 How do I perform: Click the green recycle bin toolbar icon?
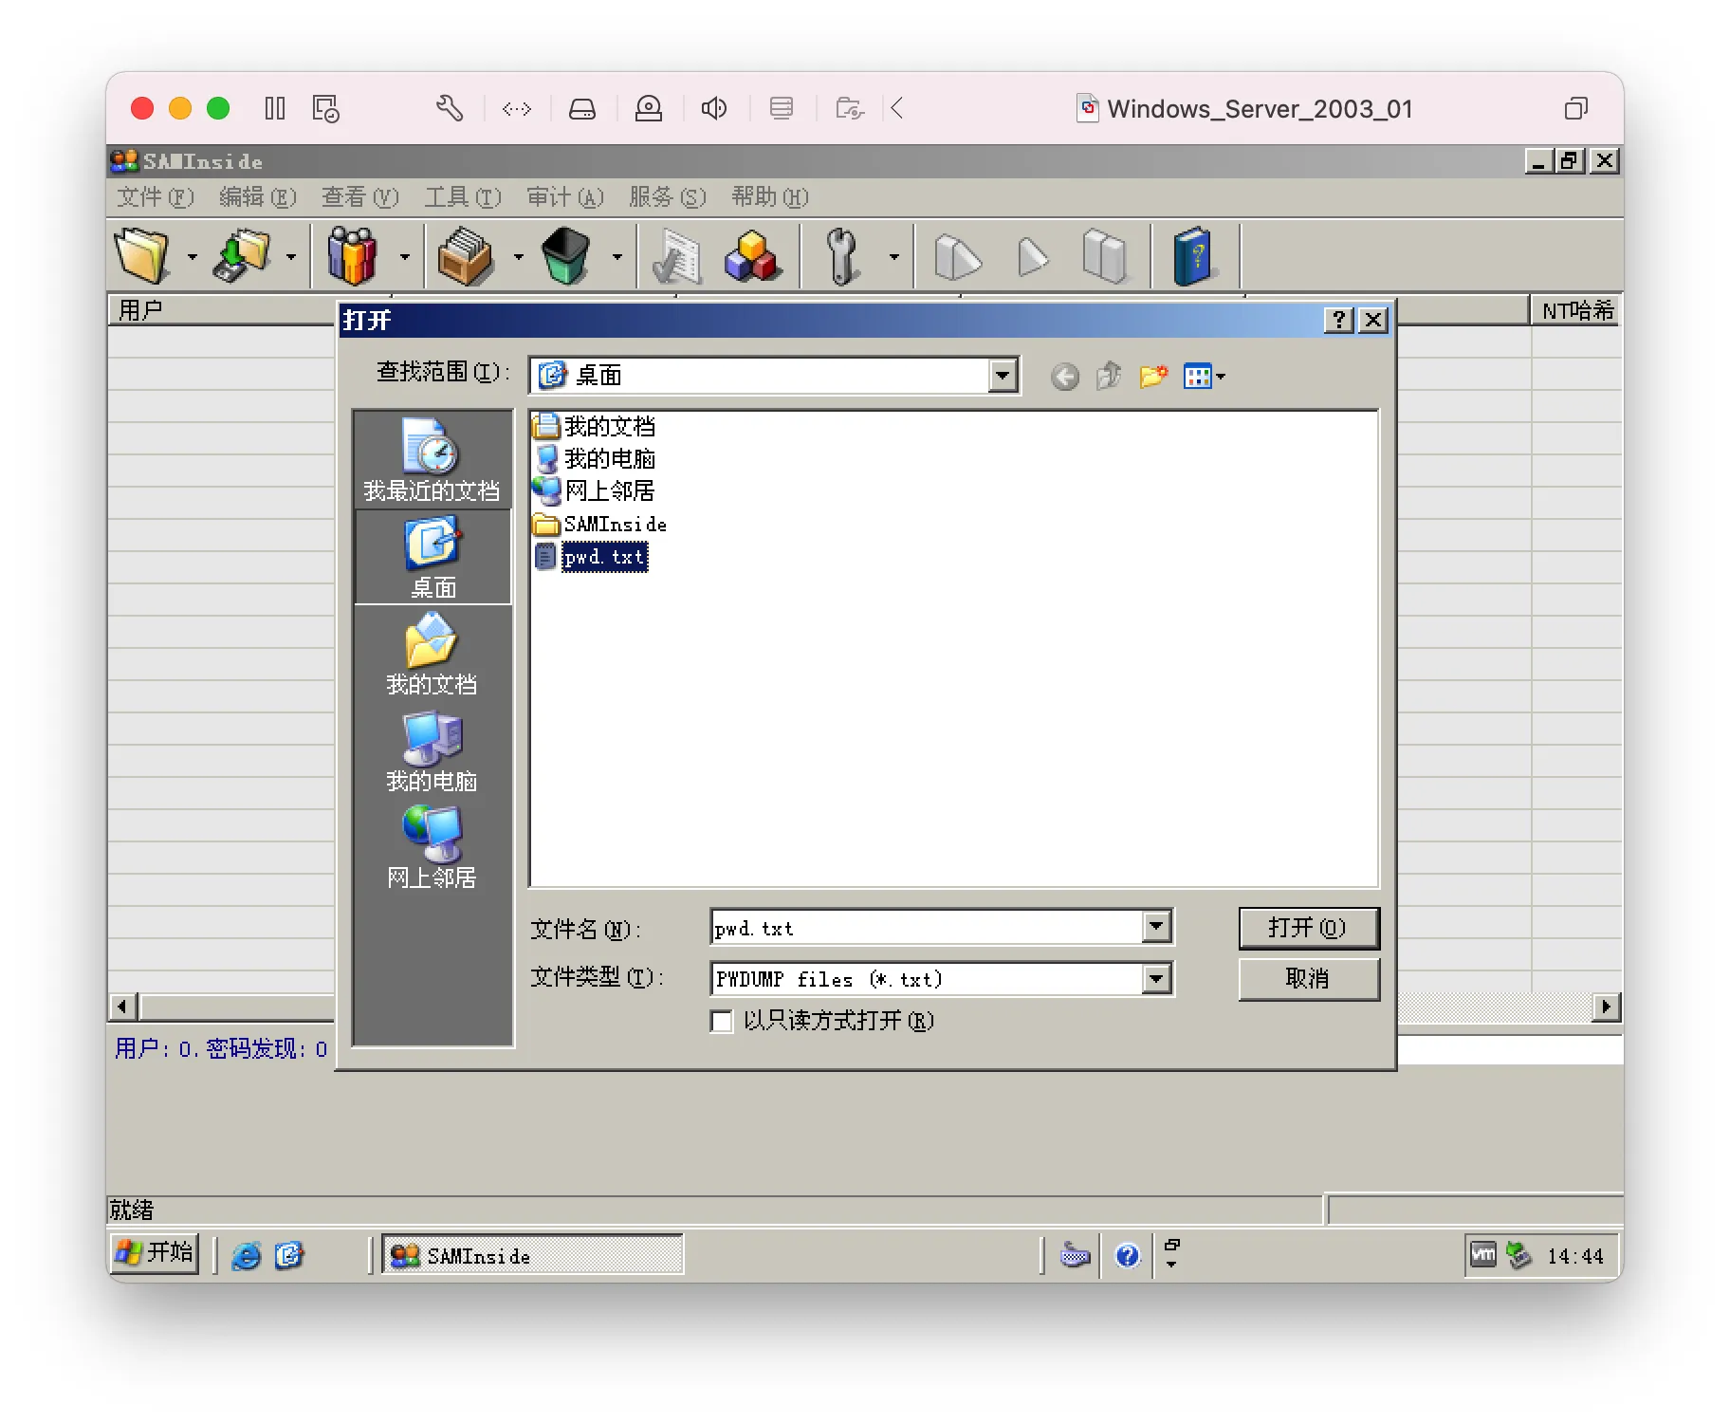click(566, 256)
